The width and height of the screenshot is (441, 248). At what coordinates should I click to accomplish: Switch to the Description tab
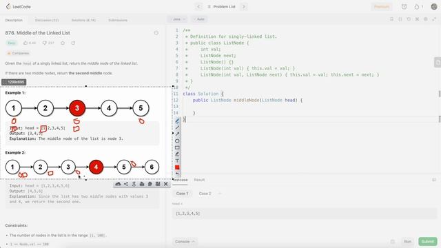tap(14, 20)
